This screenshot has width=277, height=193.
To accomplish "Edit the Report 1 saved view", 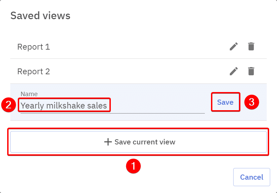I will click(234, 47).
